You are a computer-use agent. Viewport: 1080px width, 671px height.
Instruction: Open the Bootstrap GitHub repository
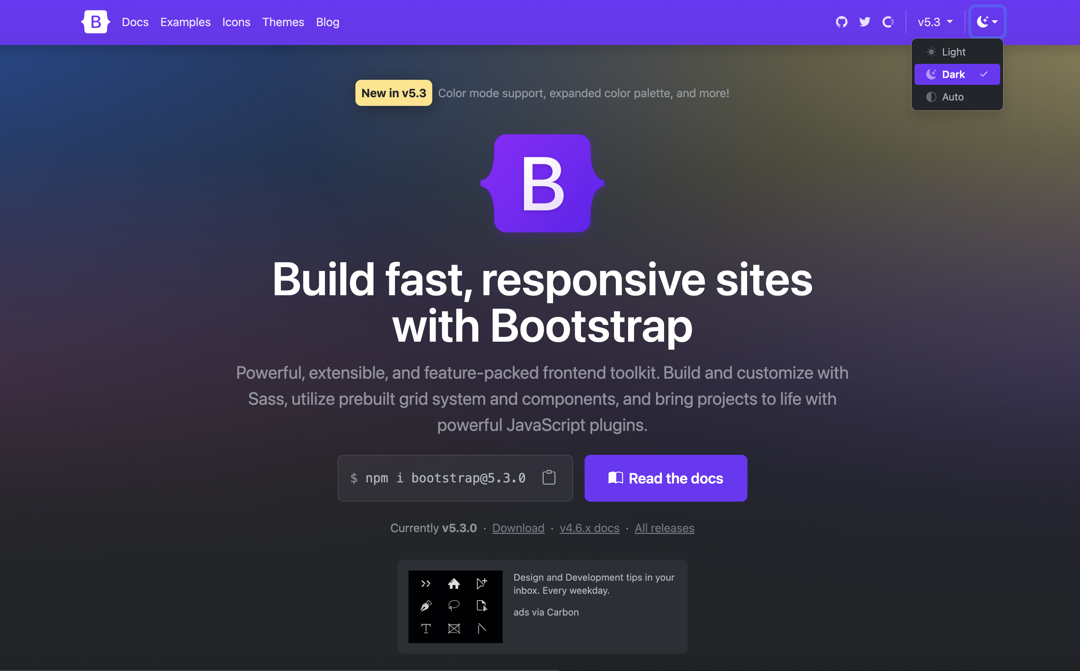(841, 21)
